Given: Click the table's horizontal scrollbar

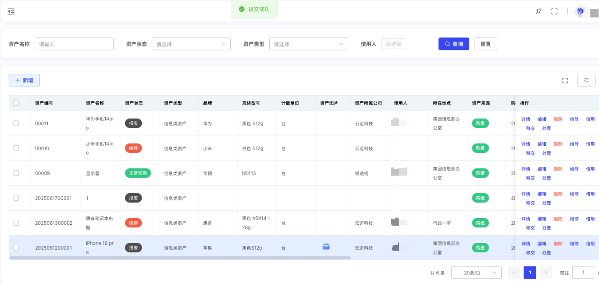Looking at the screenshot, I should (x=180, y=258).
